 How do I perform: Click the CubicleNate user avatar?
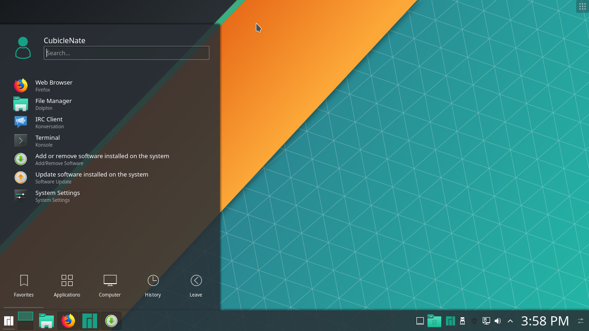coord(23,47)
